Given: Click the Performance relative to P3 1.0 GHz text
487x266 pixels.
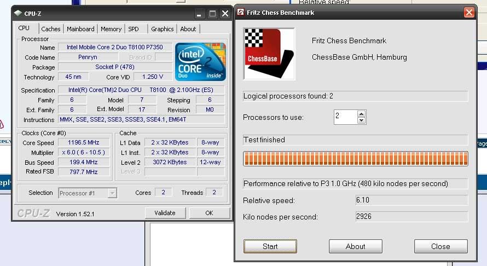Looking at the screenshot, I should (x=346, y=184).
